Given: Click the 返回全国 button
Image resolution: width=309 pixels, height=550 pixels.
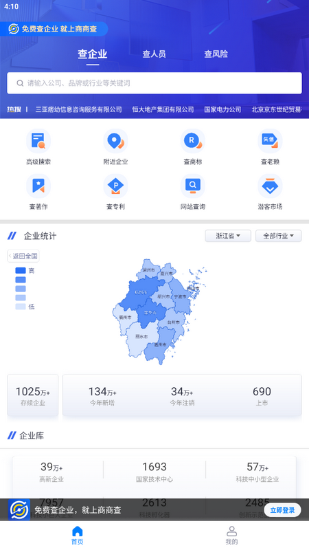Looking at the screenshot, I should coord(23,256).
